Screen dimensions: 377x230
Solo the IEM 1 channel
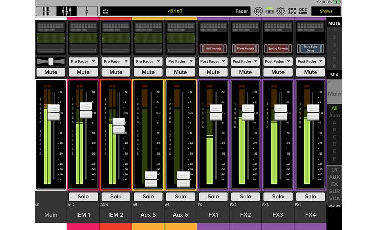83,196
